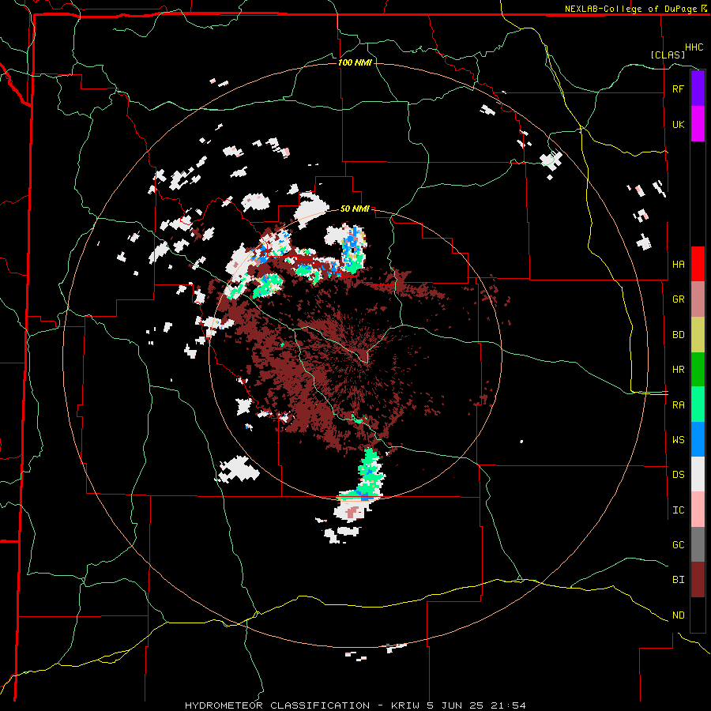The height and width of the screenshot is (711, 711).
Task: Click the gray GC legend color swatch
Action: click(698, 544)
